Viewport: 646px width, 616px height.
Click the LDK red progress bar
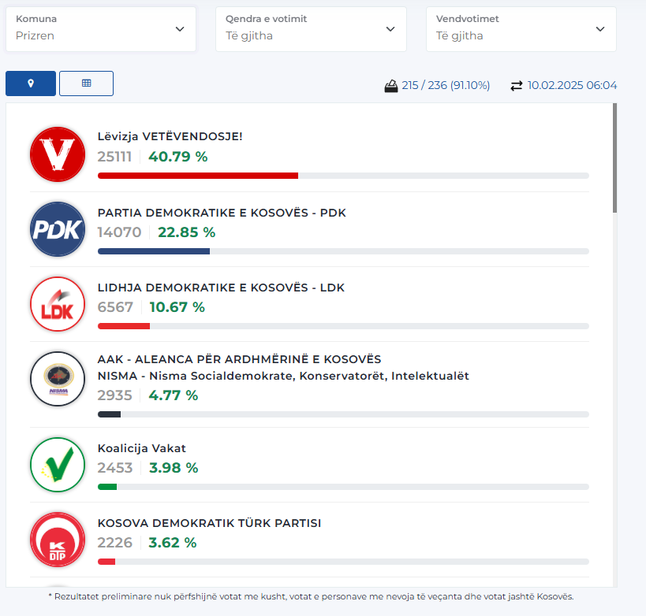tap(124, 326)
